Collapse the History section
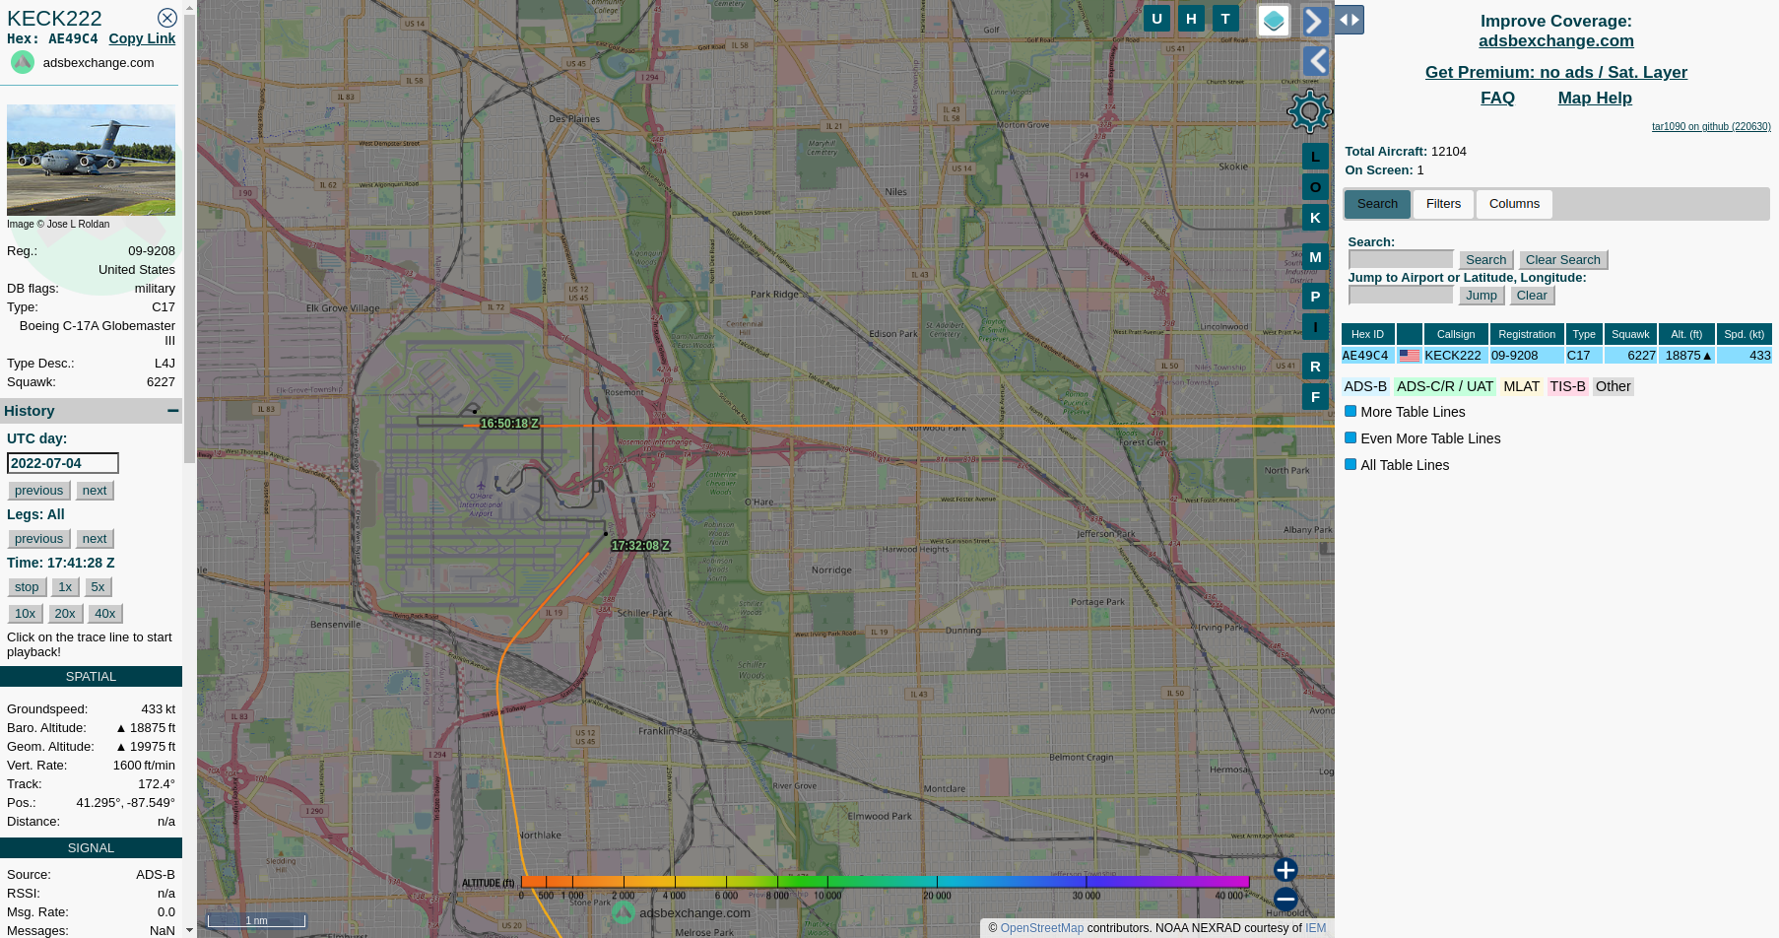 click(x=173, y=411)
